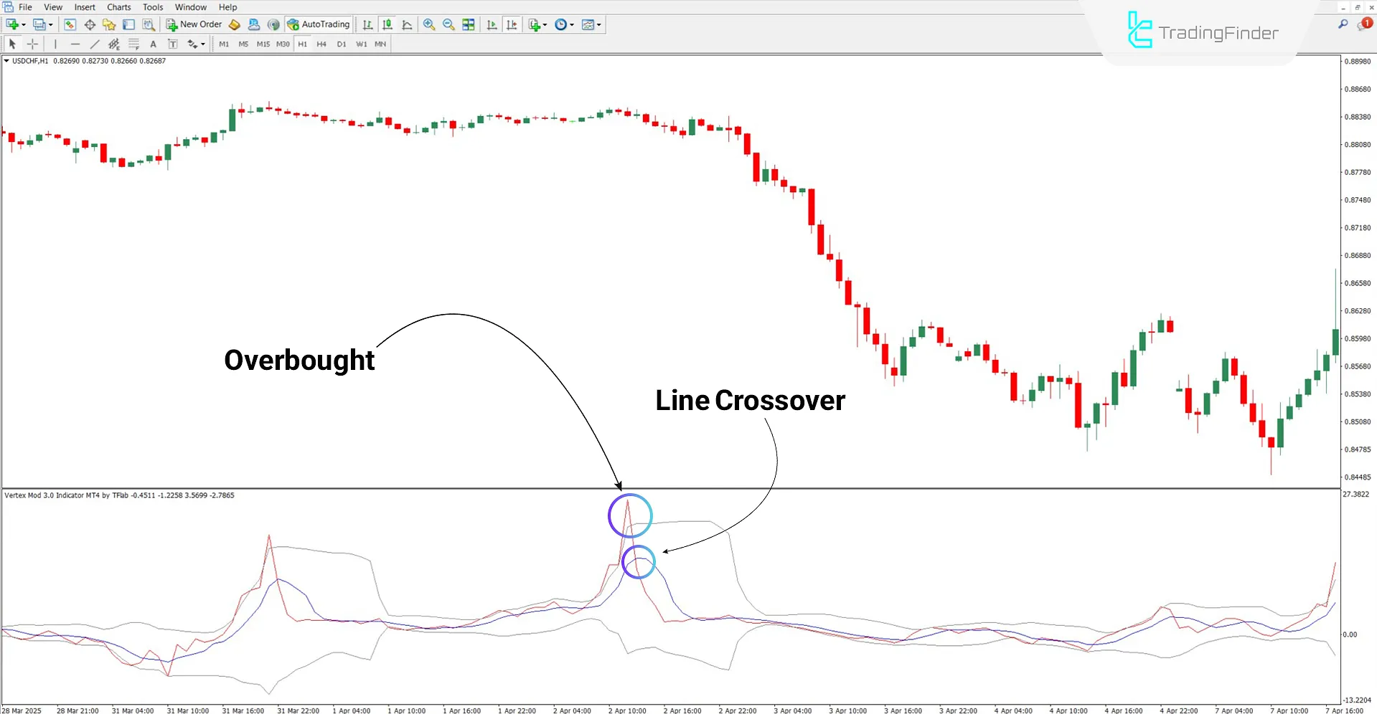Switch chart to Candlestick display mode
The image size is (1377, 714).
tap(387, 24)
